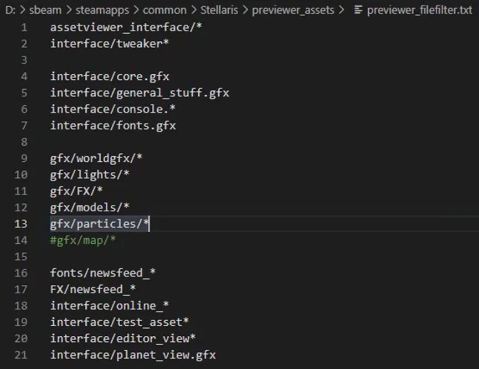Click the file icon beside previewer_filefilter.txt

pyautogui.click(x=358, y=10)
